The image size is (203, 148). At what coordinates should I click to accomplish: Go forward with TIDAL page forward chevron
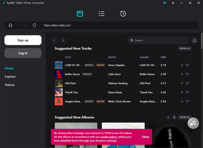coord(63,40)
